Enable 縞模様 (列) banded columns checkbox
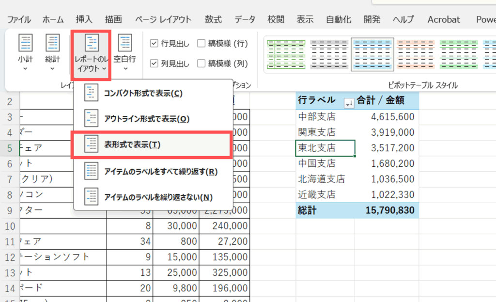The image size is (496, 302). click(x=201, y=63)
